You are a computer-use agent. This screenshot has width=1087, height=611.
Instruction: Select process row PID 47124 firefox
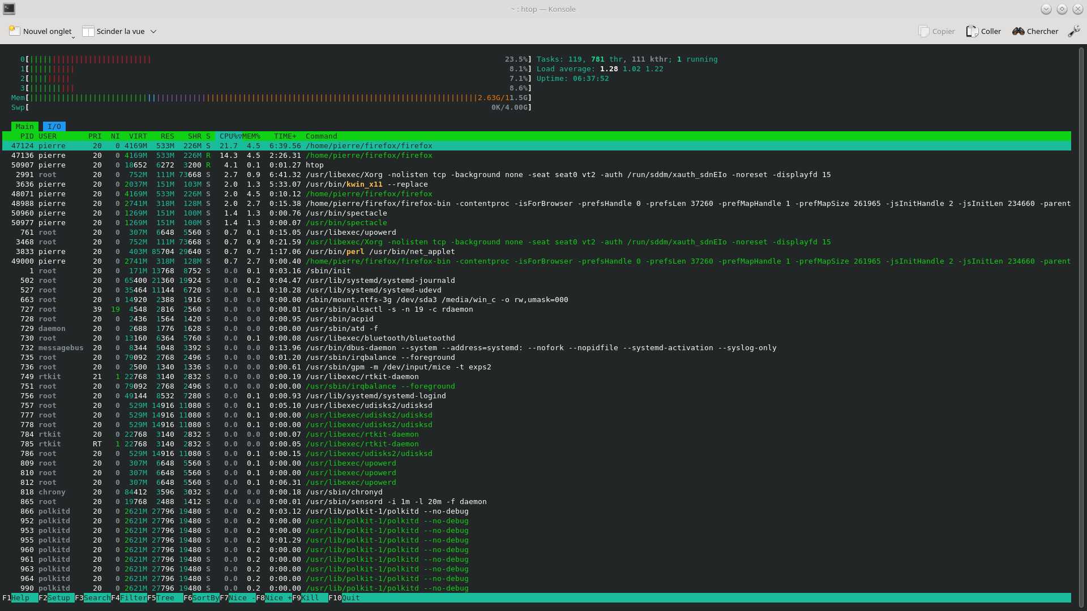tap(537, 145)
